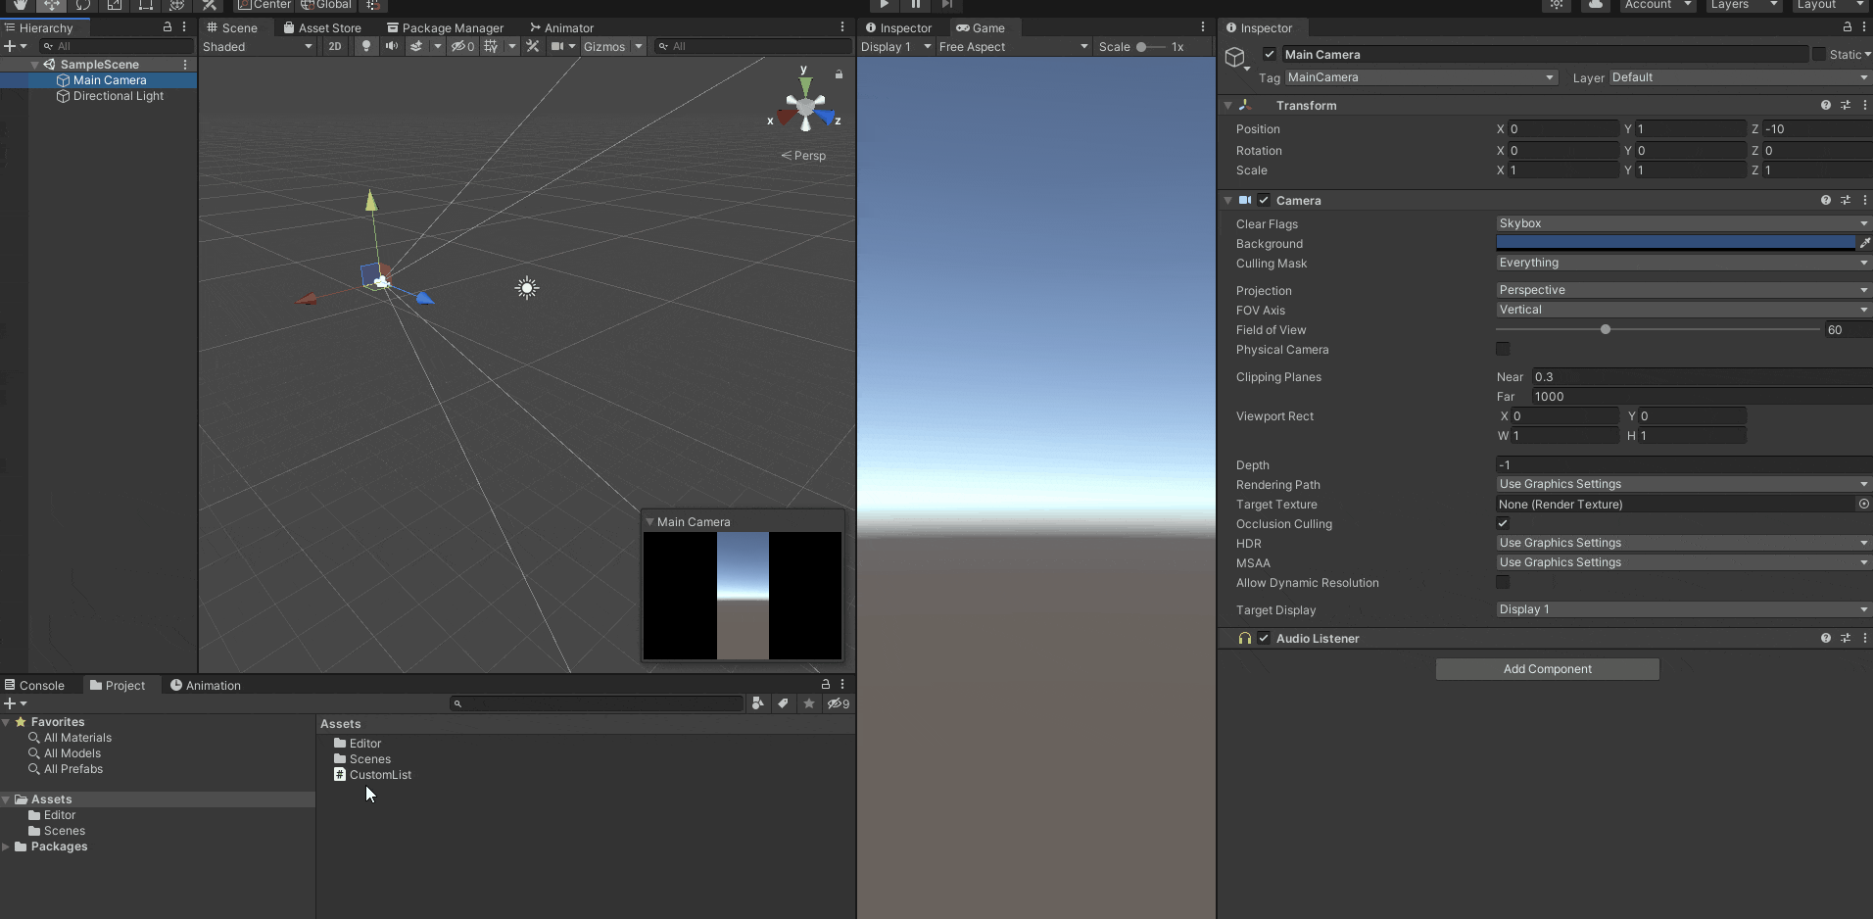Select the Move tool
The height and width of the screenshot is (919, 1873).
click(53, 5)
